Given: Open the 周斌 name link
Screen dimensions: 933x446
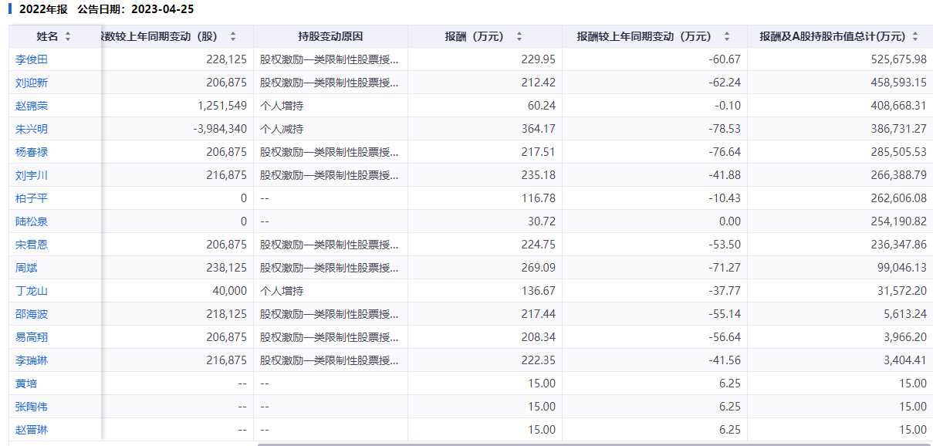Looking at the screenshot, I should [x=26, y=268].
